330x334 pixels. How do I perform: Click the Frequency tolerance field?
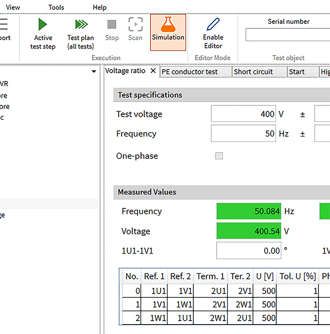click(x=322, y=133)
